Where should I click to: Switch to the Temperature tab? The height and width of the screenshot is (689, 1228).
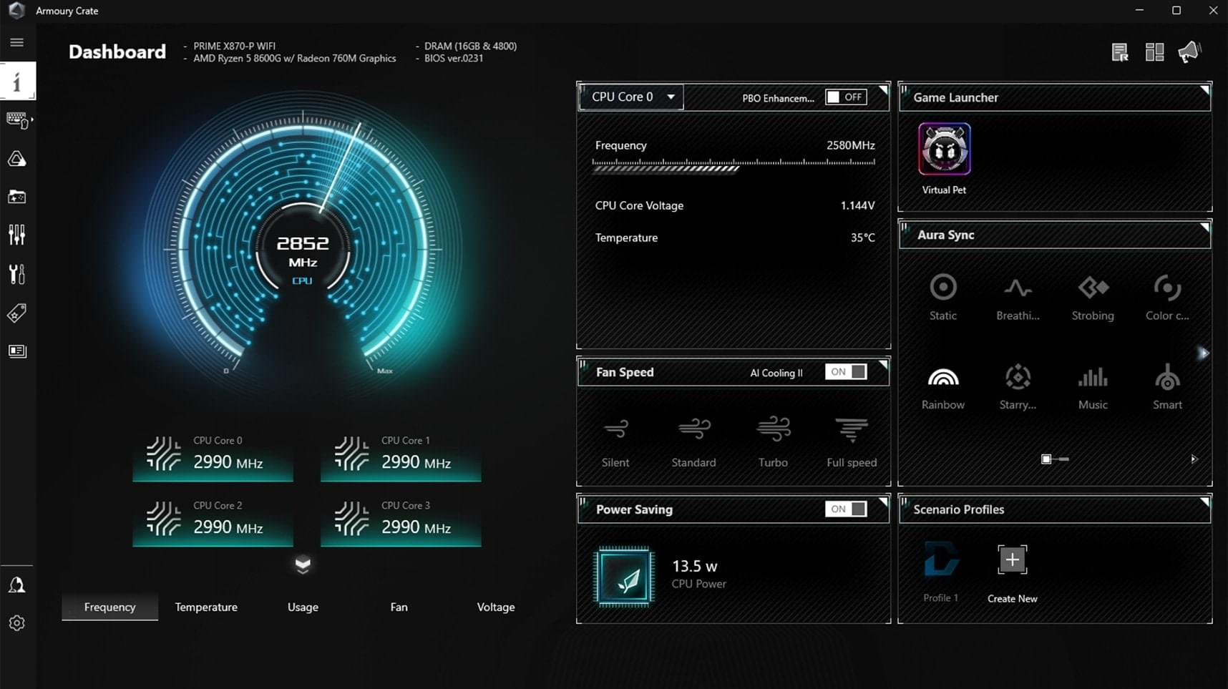pyautogui.click(x=206, y=607)
